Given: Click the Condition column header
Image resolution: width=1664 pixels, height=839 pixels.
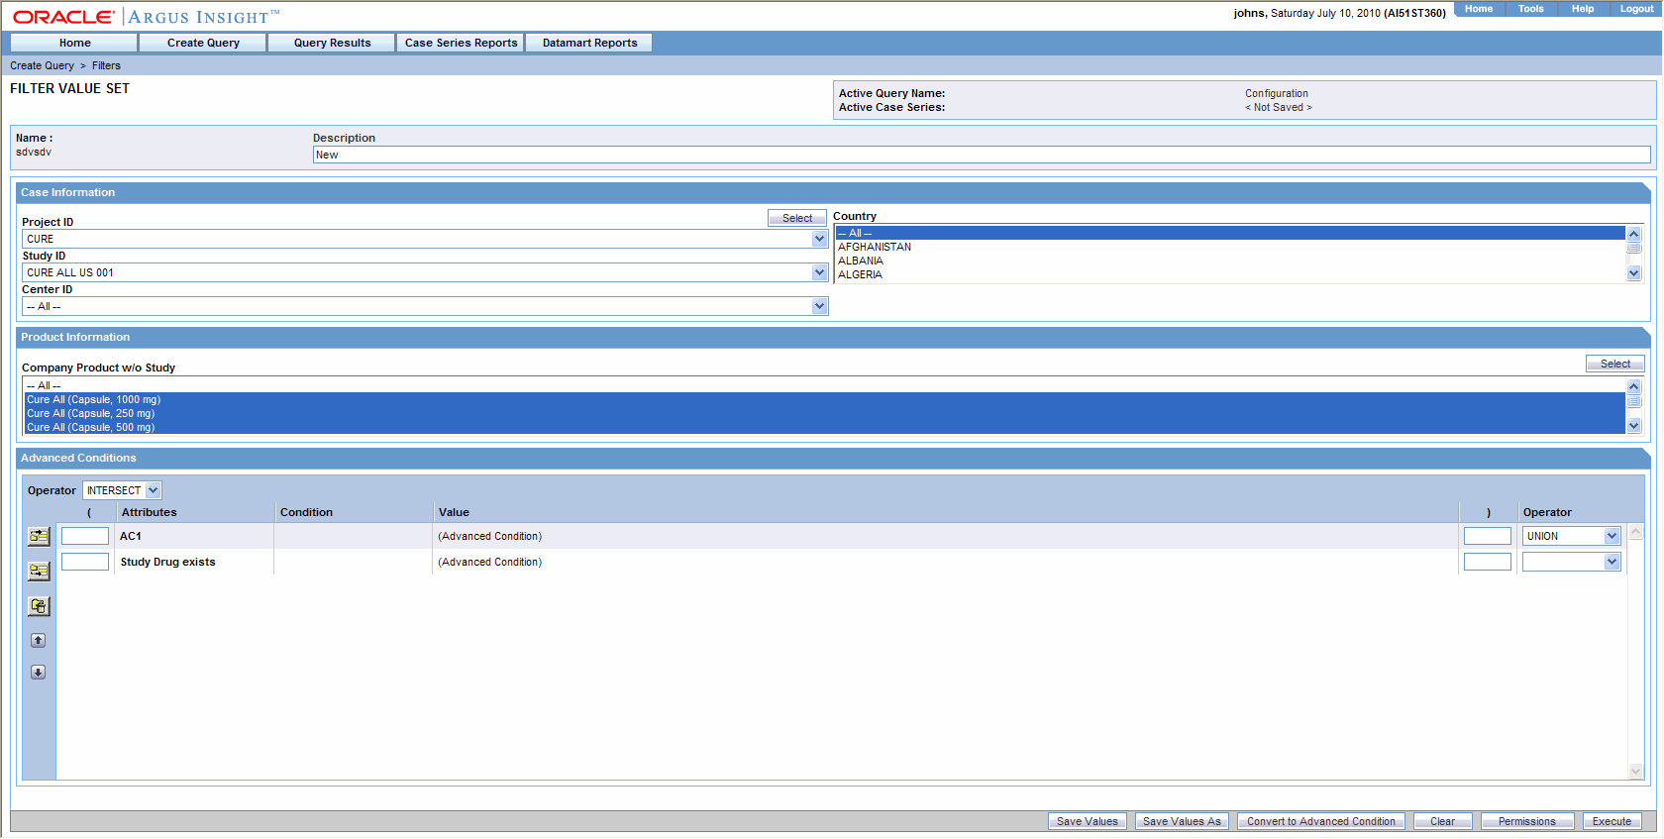Looking at the screenshot, I should click(x=306, y=512).
